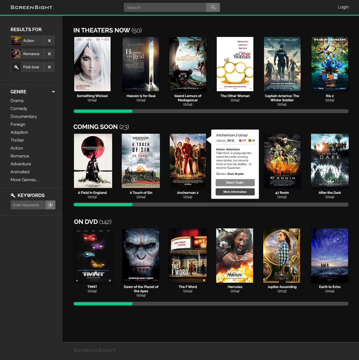The image size is (359, 360).
Task: Click the On DVD heading
Action: pos(86,222)
